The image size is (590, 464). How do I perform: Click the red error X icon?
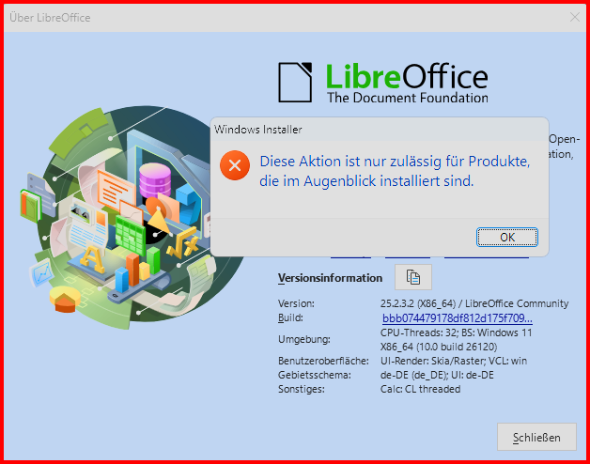click(235, 165)
